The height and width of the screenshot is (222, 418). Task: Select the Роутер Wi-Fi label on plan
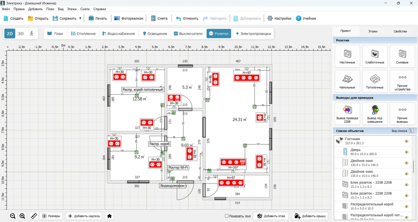coord(178,167)
